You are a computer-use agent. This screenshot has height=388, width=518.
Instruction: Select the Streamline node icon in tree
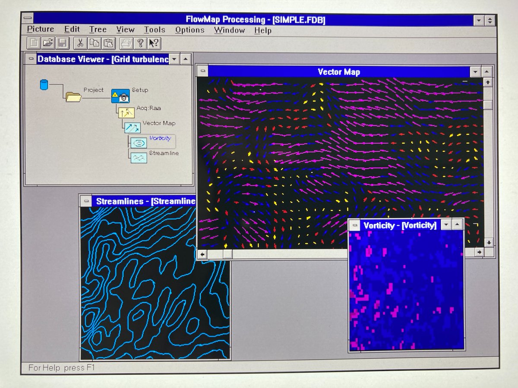(x=139, y=157)
